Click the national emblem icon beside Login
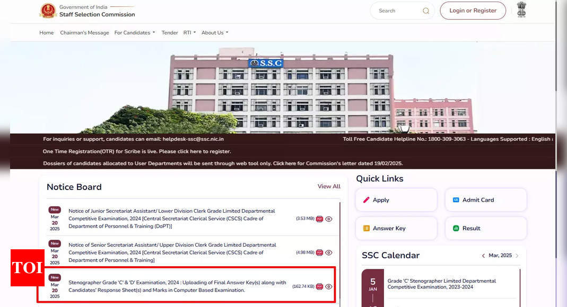The width and height of the screenshot is (567, 307). (521, 10)
